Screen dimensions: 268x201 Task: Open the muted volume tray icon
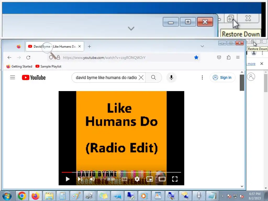[242, 196]
